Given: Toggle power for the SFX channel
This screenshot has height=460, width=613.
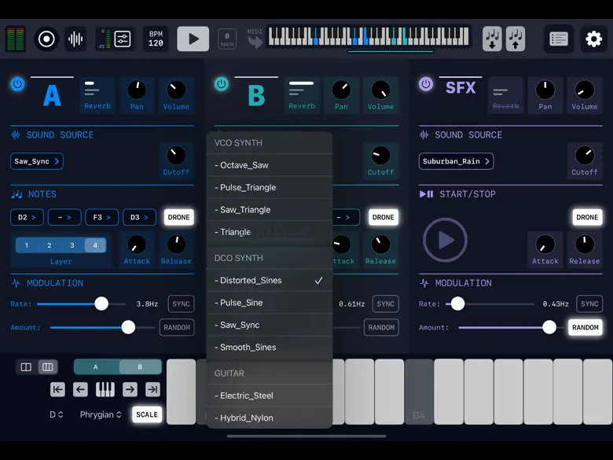Looking at the screenshot, I should [x=426, y=84].
